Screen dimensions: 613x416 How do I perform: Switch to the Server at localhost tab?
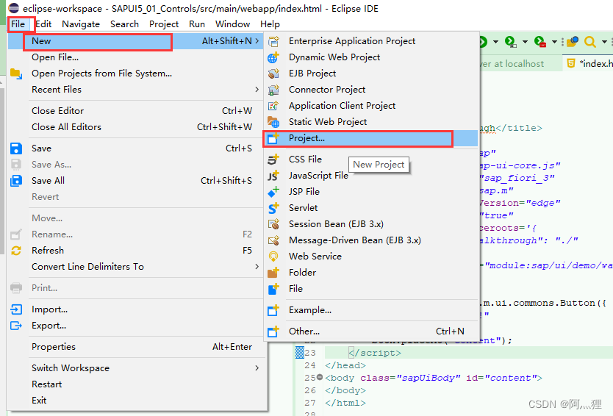(512, 63)
